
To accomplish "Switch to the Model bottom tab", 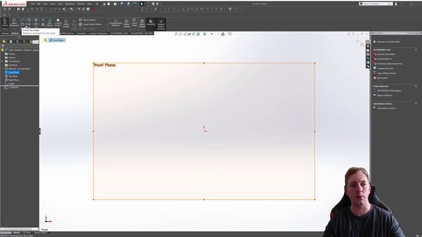I will [16, 232].
